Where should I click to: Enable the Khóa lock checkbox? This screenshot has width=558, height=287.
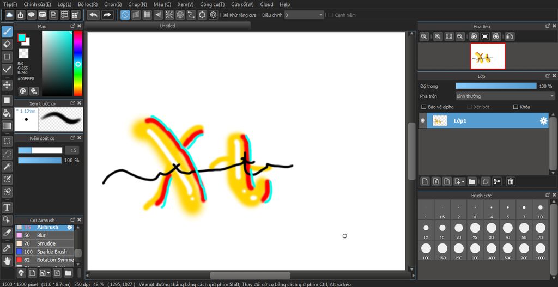515,107
